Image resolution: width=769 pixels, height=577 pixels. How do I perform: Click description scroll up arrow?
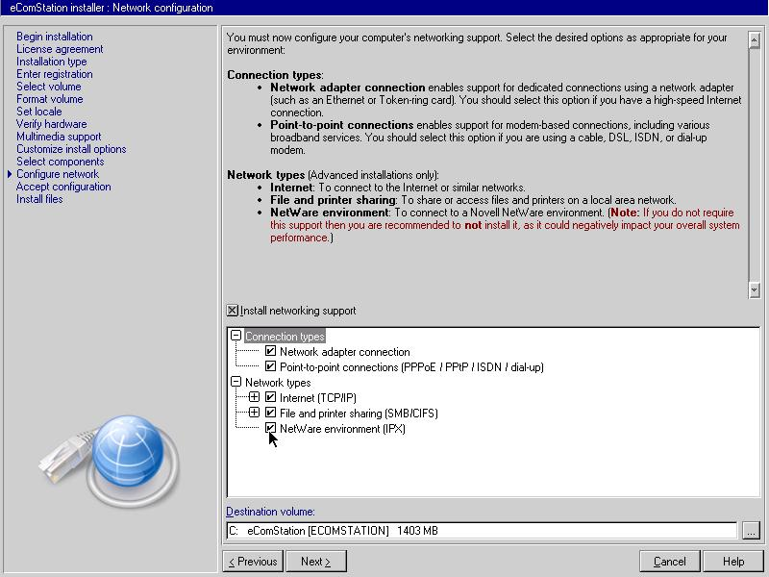[x=755, y=40]
